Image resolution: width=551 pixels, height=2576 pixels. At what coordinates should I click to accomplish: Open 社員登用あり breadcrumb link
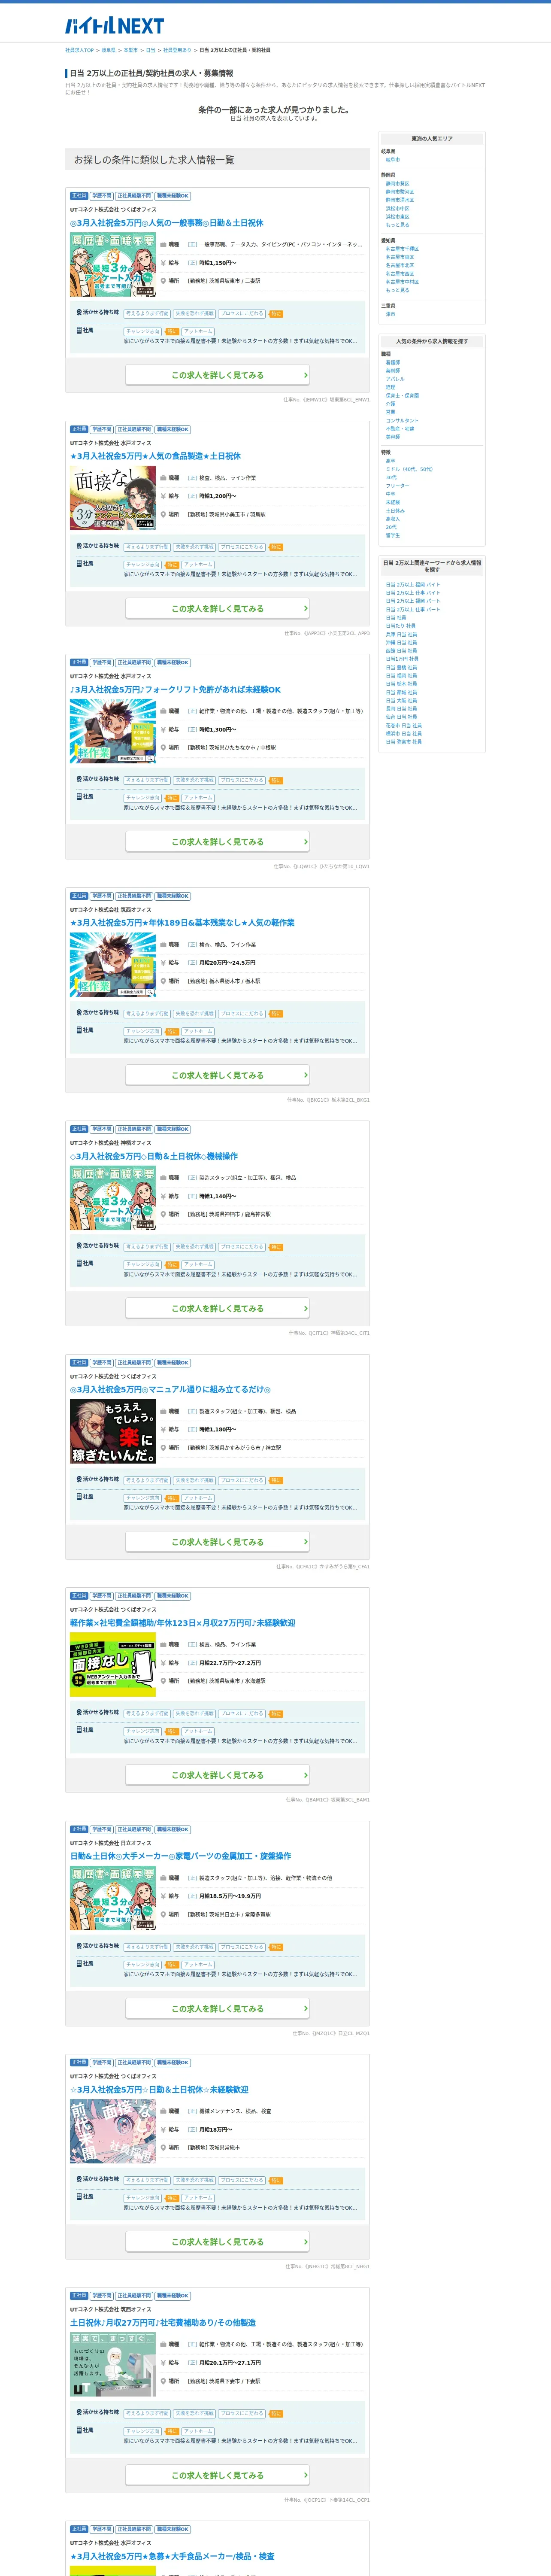pos(177,50)
